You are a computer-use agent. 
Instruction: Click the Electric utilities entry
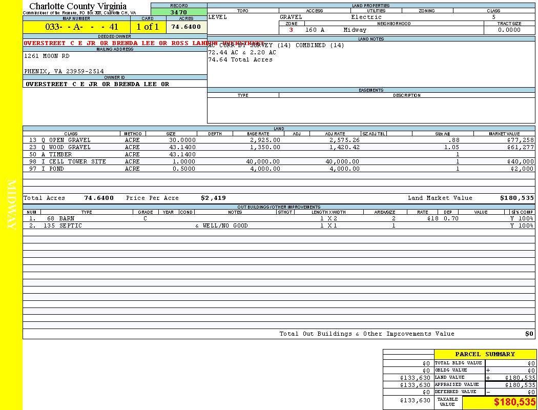pos(366,17)
